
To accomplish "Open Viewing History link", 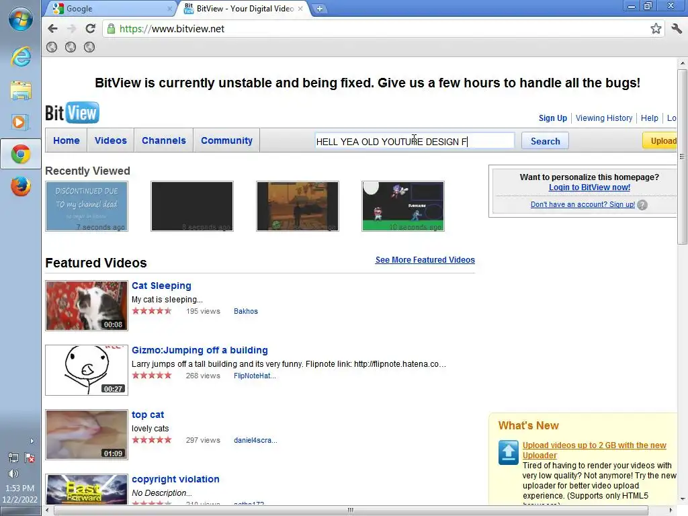I will tap(604, 118).
